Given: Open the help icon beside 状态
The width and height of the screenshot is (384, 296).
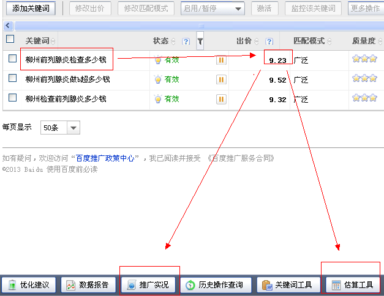Looking at the screenshot, I should coord(186,42).
